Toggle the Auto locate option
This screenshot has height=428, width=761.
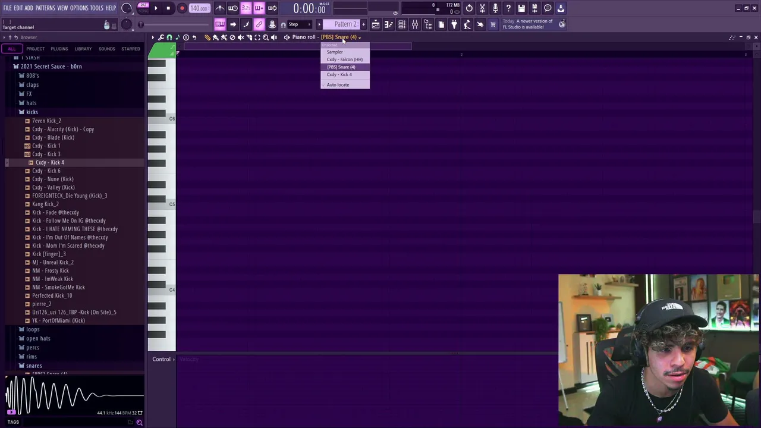pos(338,85)
